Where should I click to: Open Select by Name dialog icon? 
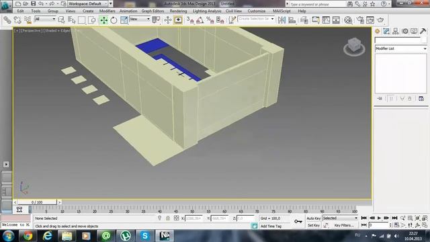click(72, 19)
